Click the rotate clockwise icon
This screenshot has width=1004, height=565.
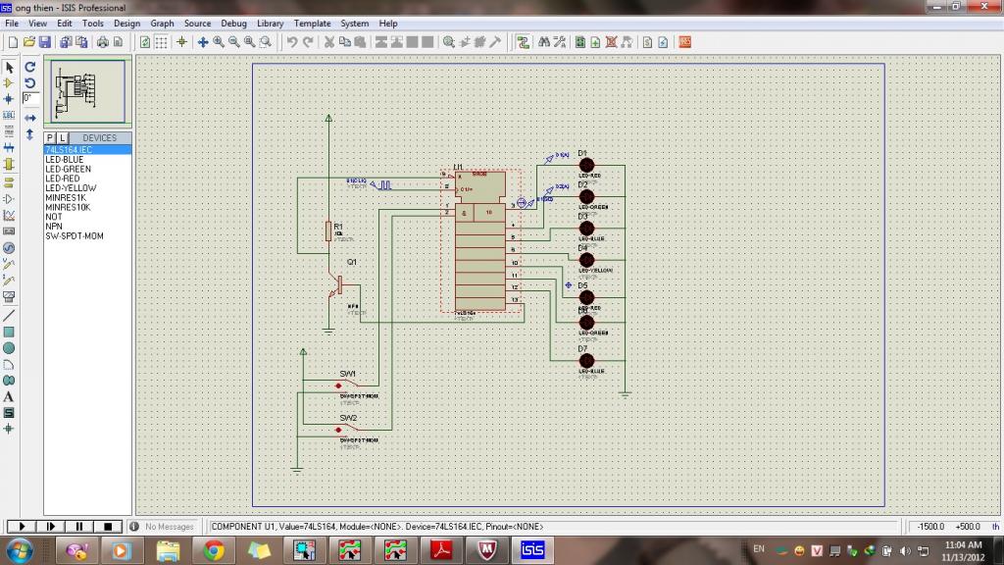pyautogui.click(x=30, y=68)
